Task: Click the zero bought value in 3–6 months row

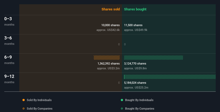Action: click(x=125, y=44)
